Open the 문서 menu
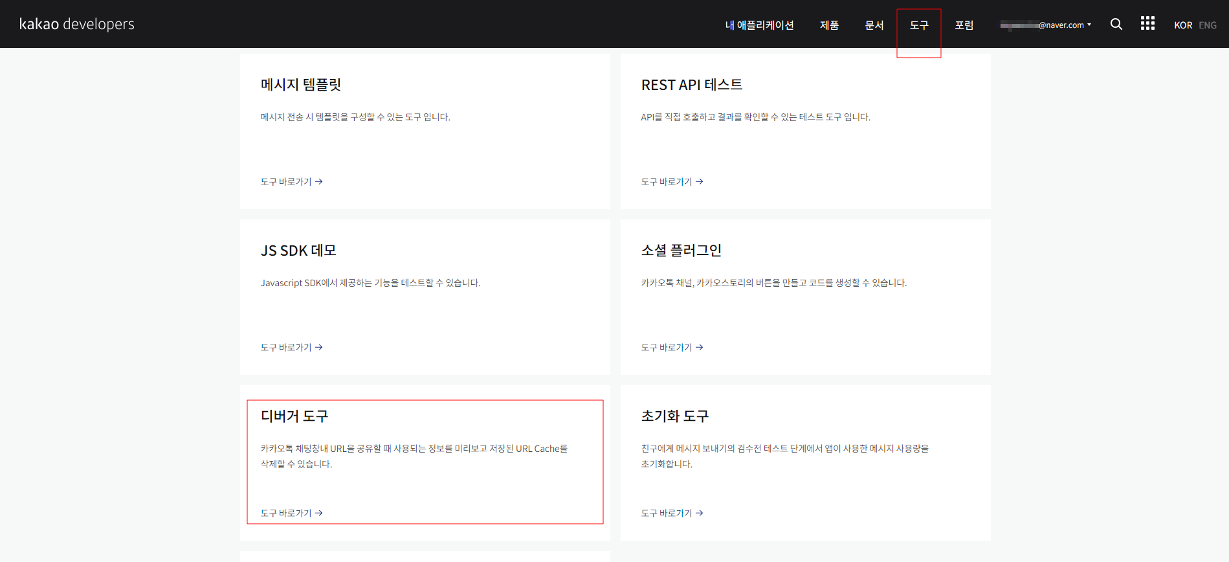The image size is (1229, 562). [x=874, y=25]
